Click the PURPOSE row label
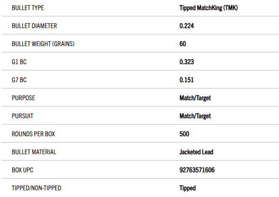The width and height of the screenshot is (279, 197). [23, 98]
